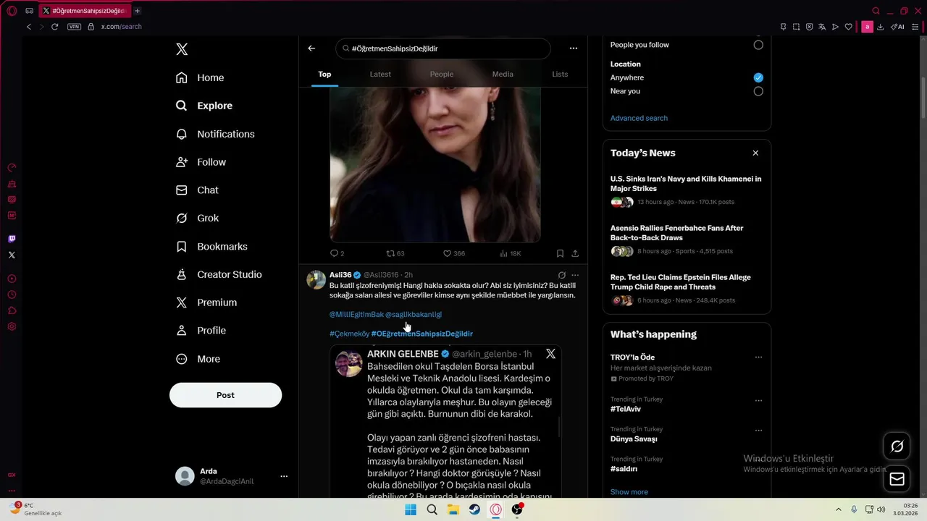This screenshot has height=521, width=927.
Task: Open Steam from the taskbar
Action: coord(474,509)
